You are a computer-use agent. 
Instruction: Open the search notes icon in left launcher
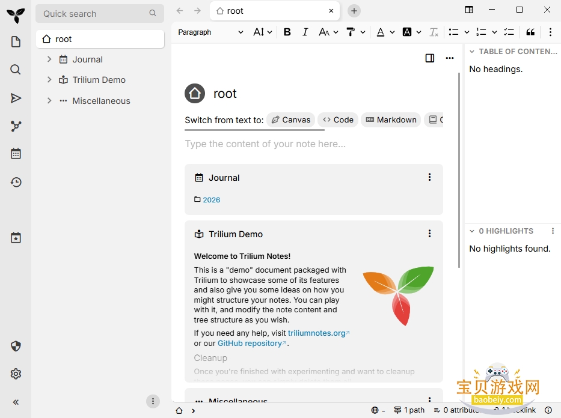click(x=16, y=69)
